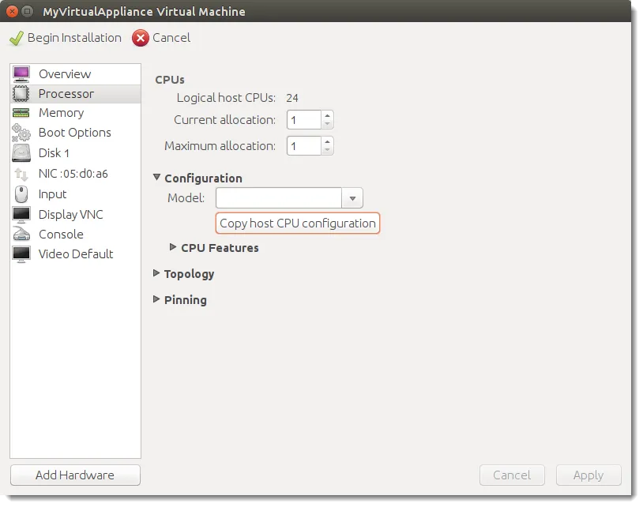The width and height of the screenshot is (643, 507).
Task: Click the toolbar Cancel label
Action: (x=171, y=38)
